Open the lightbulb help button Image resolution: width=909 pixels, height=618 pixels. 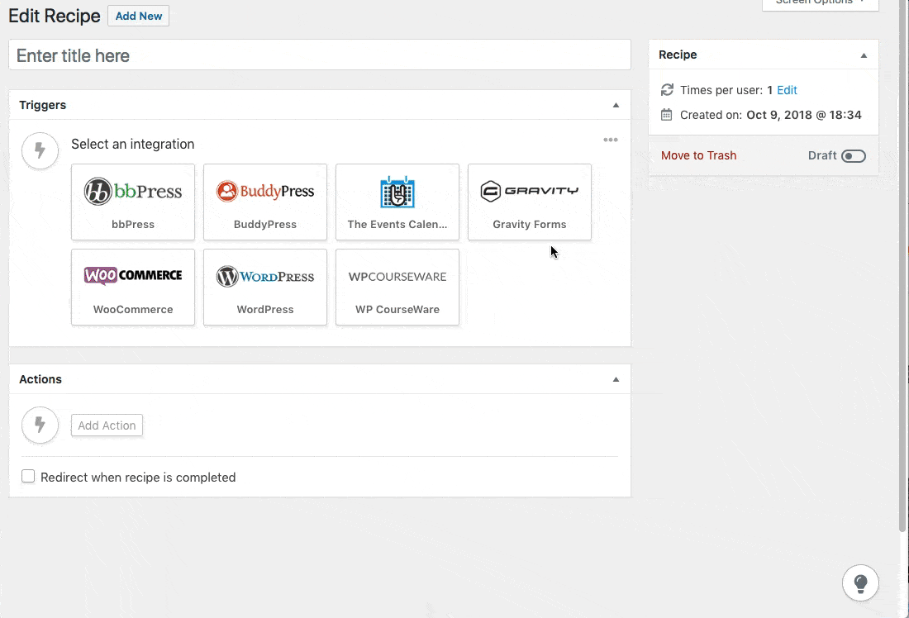point(860,582)
